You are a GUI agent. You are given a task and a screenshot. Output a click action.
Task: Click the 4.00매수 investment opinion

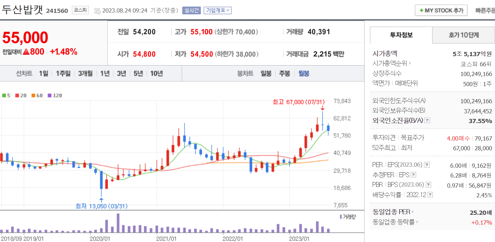coord(458,138)
